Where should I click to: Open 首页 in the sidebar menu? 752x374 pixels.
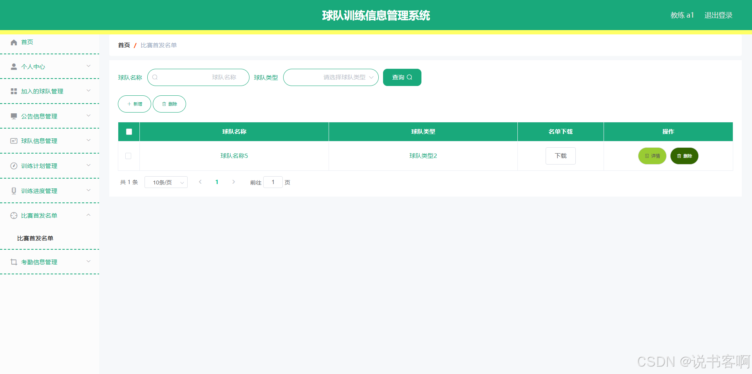[50, 42]
